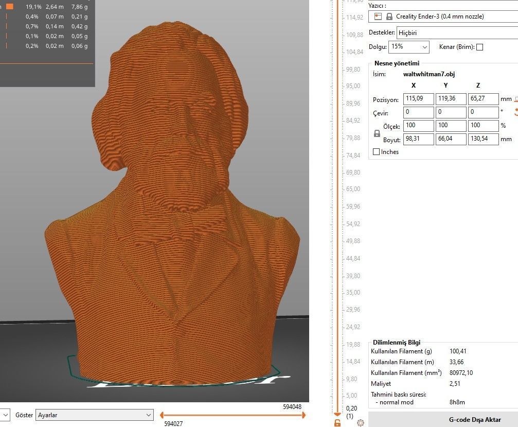
Task: Open the Creality Ender-3 printer dropdown
Action: coord(443,16)
